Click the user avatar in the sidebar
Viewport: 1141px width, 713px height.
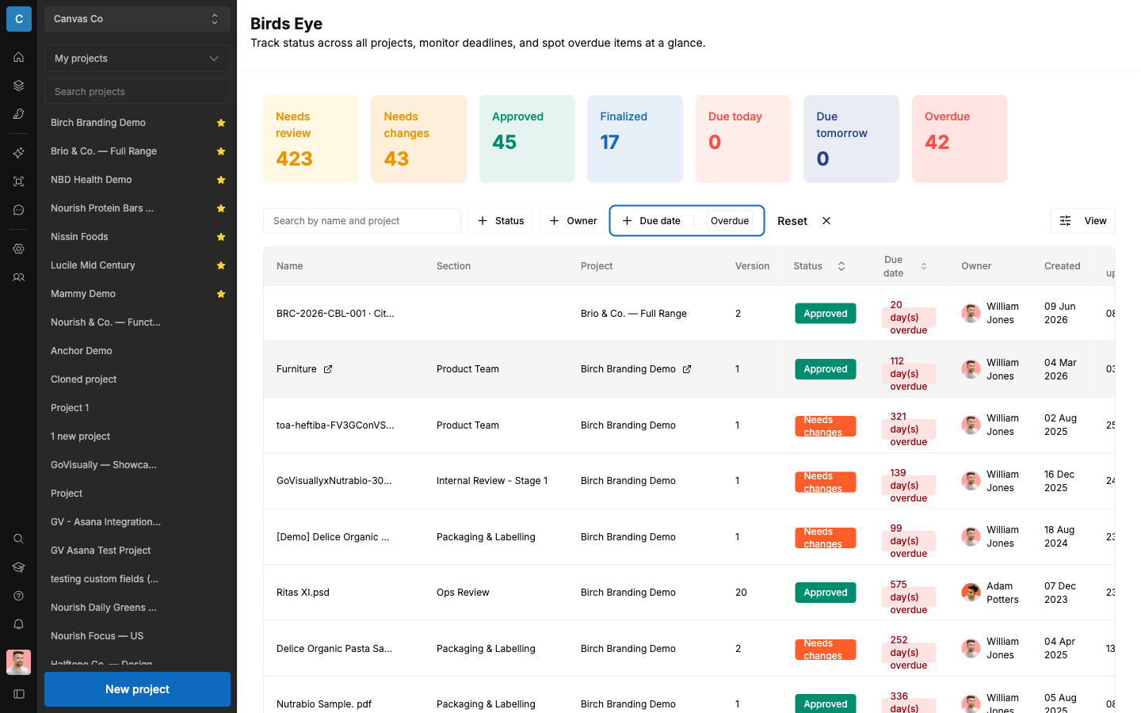[x=18, y=662]
